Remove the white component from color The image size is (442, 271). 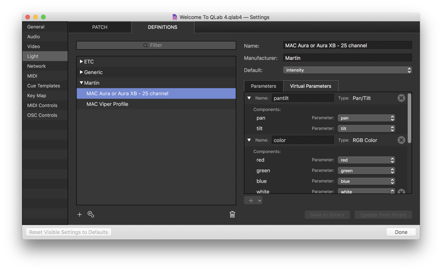click(401, 191)
